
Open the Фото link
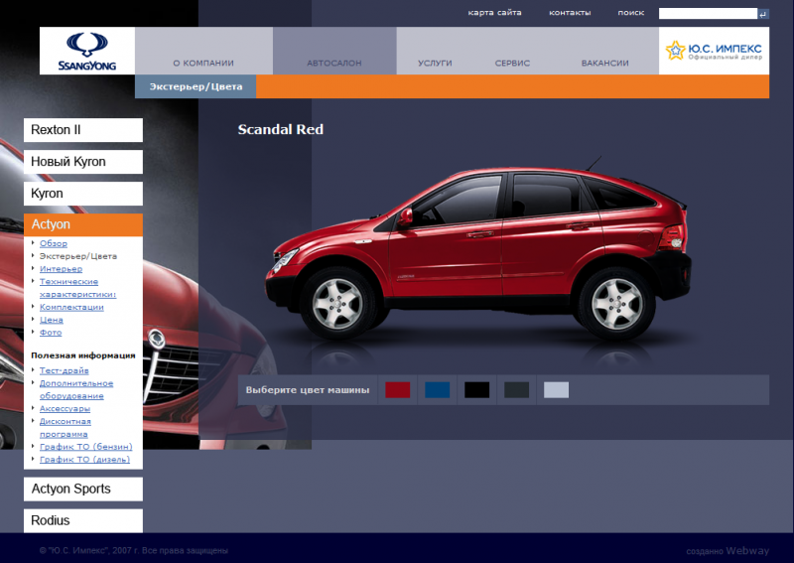coord(51,333)
